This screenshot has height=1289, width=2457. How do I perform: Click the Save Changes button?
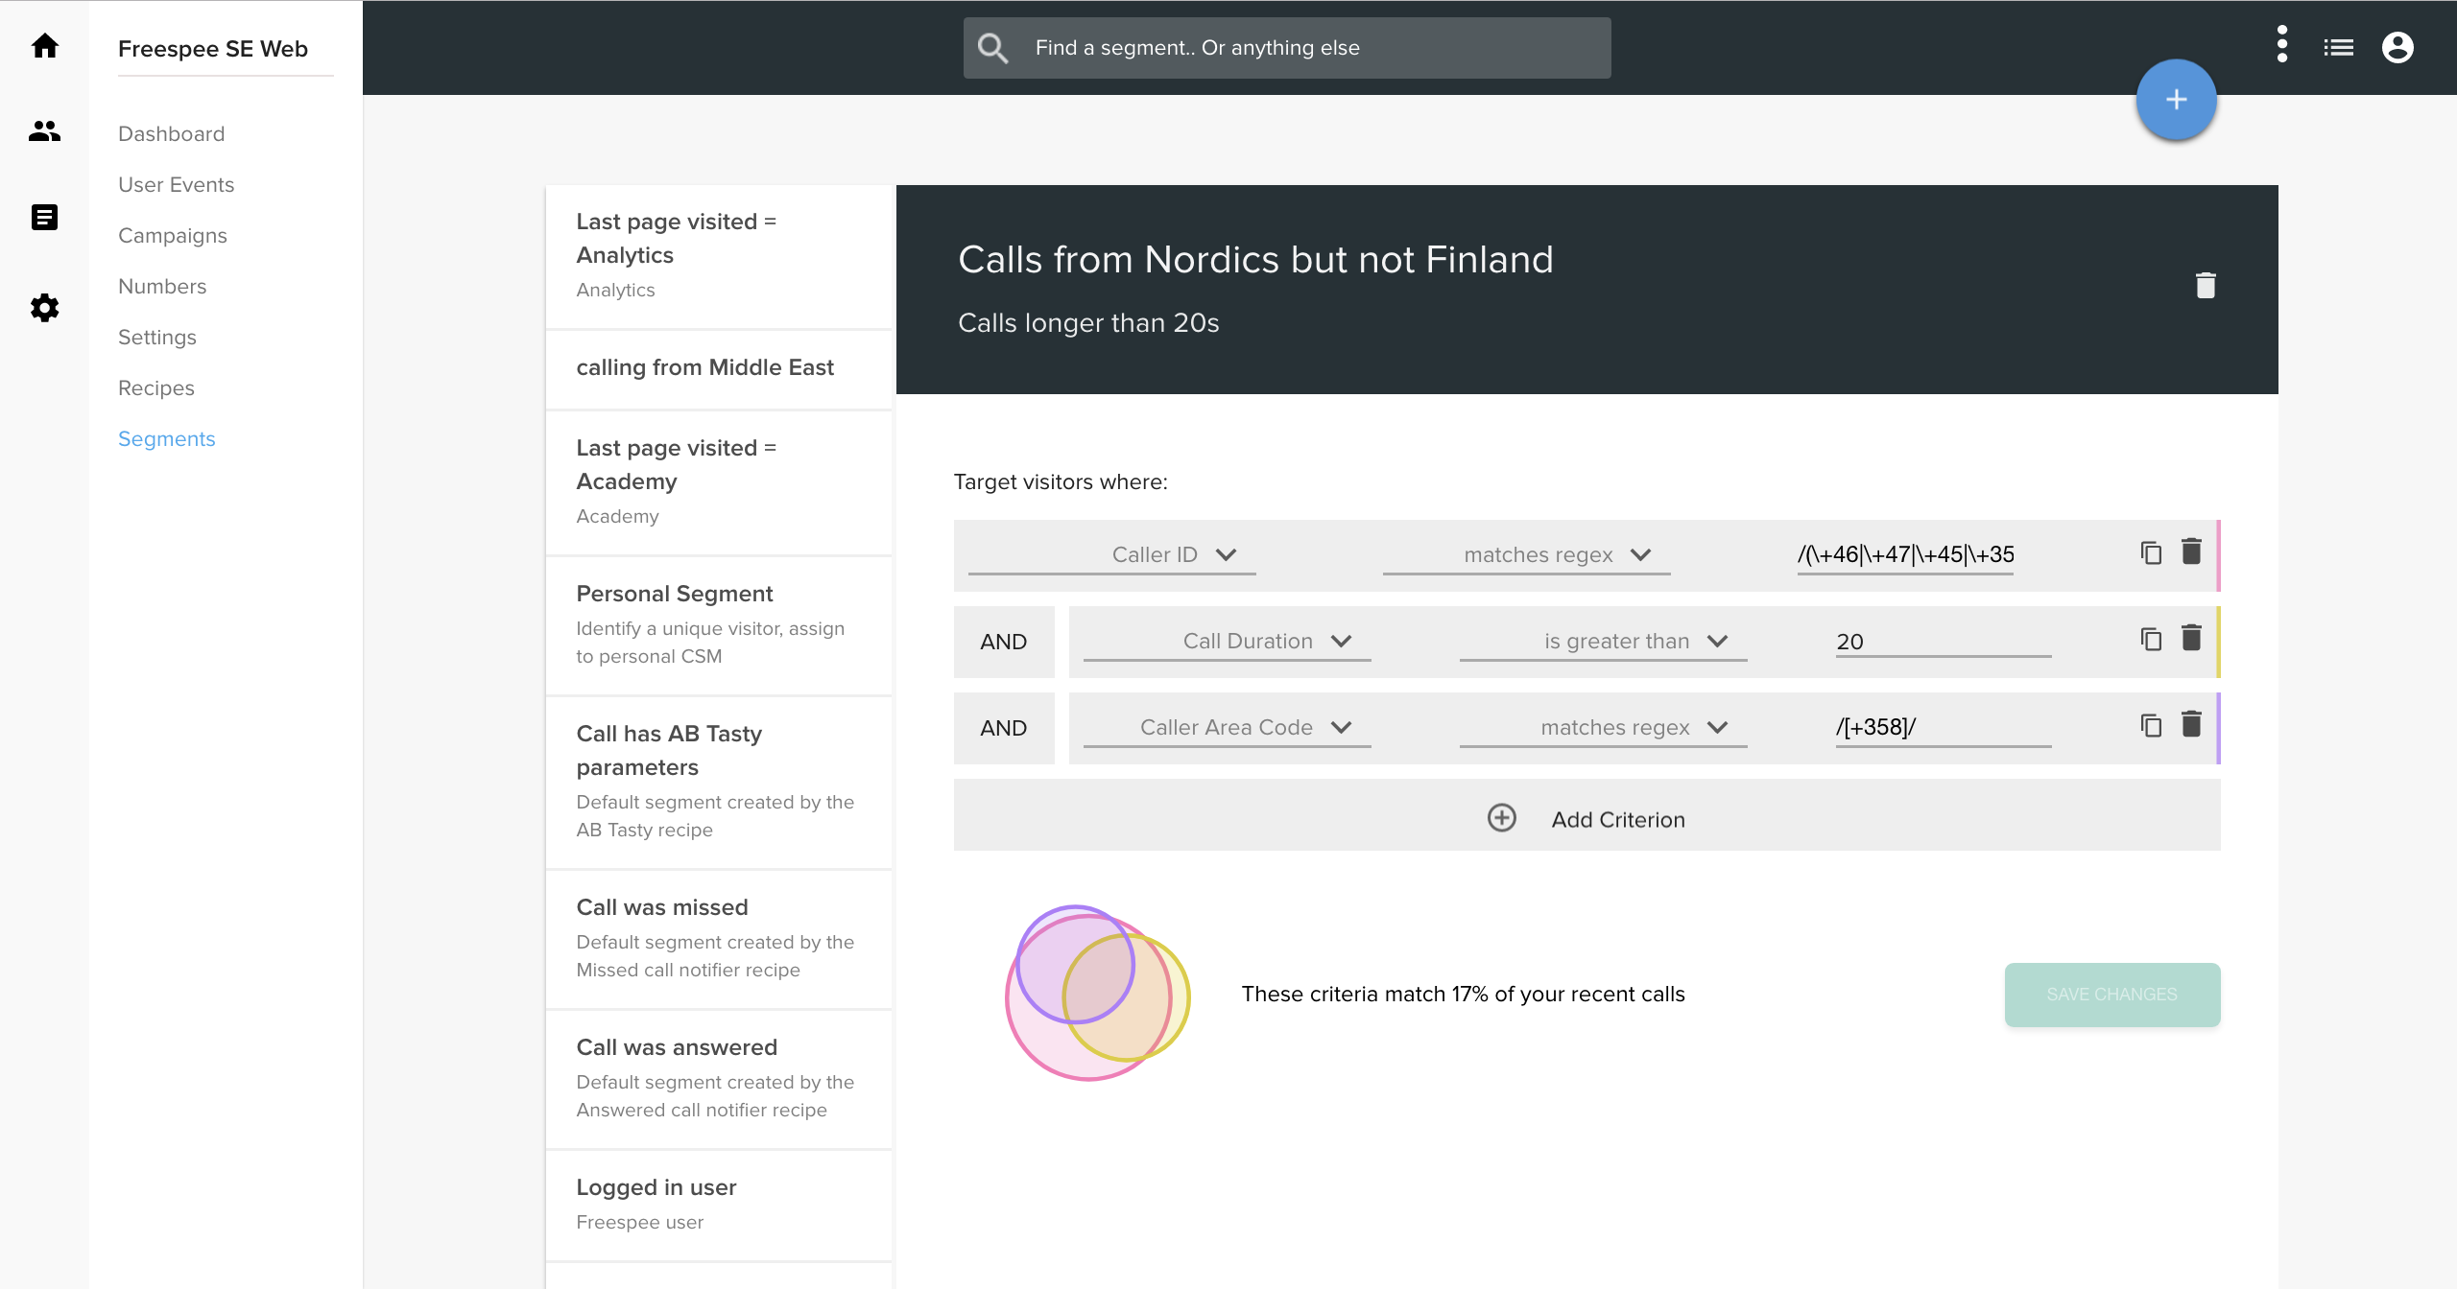pyautogui.click(x=2112, y=995)
